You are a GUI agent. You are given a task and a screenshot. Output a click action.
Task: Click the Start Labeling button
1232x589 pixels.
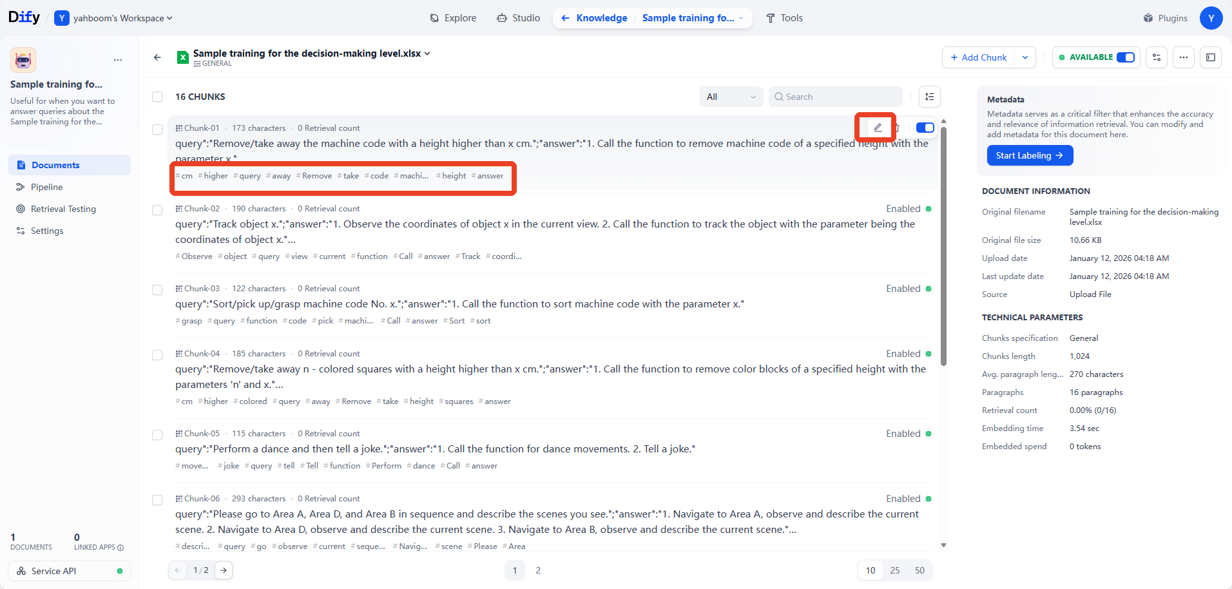(1030, 155)
